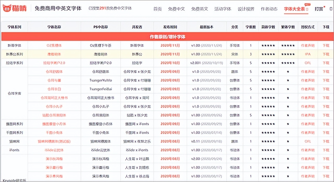This screenshot has width=334, height=182.
Task: Click the 字体名称 column header
Action: tap(54, 27)
